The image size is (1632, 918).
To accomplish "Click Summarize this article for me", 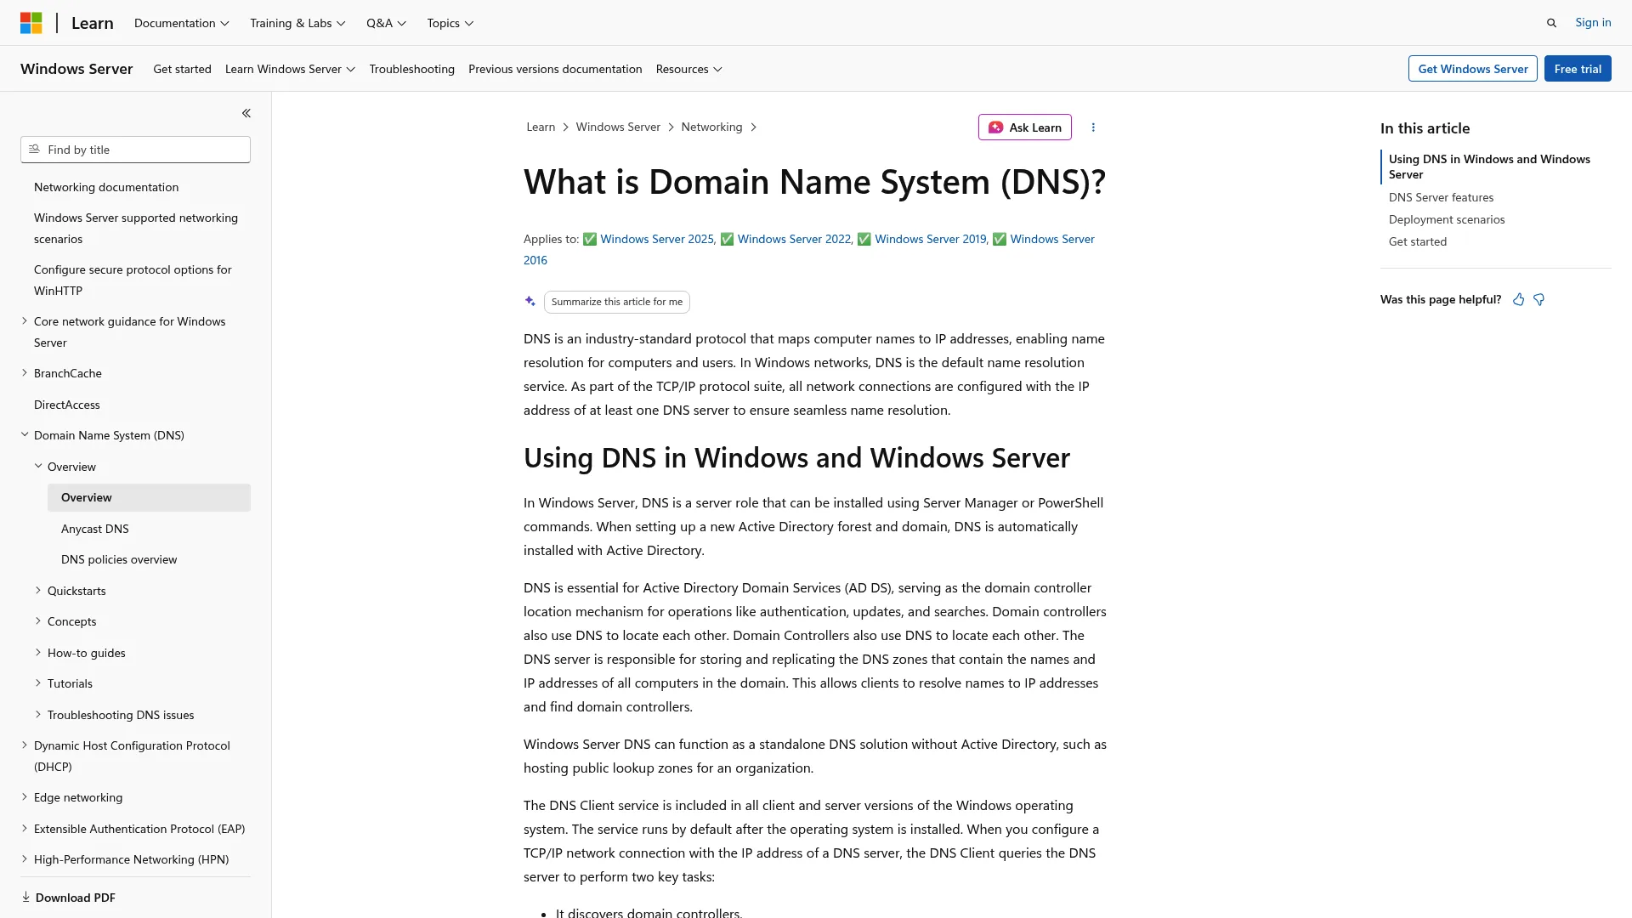I will point(617,302).
